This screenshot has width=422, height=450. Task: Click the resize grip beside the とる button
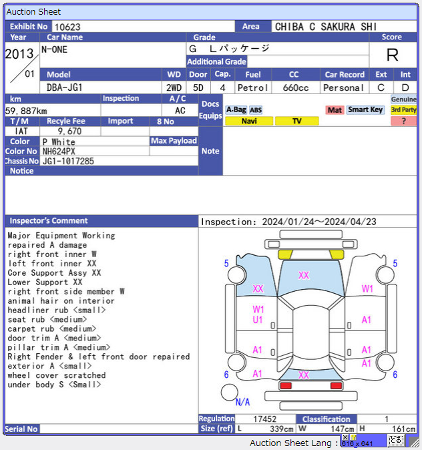[413, 442]
